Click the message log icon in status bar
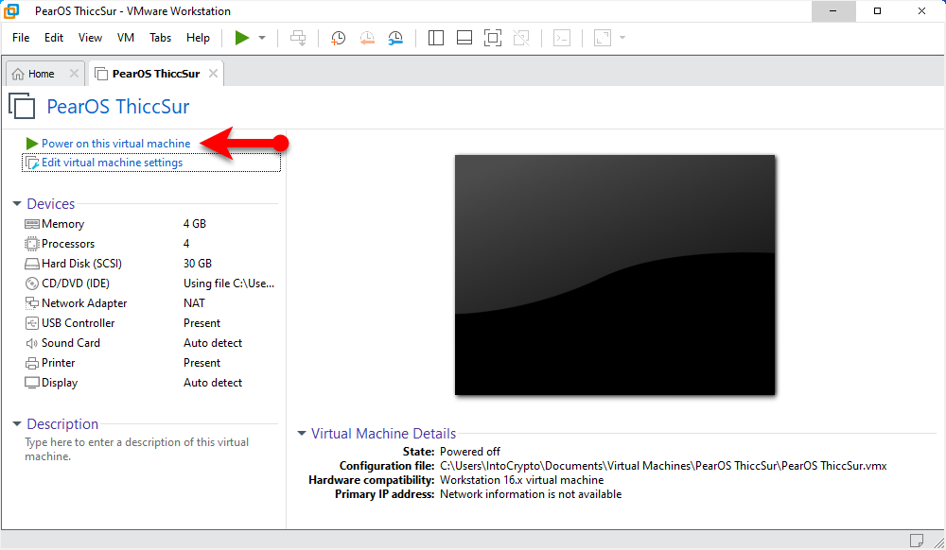 coord(917,540)
